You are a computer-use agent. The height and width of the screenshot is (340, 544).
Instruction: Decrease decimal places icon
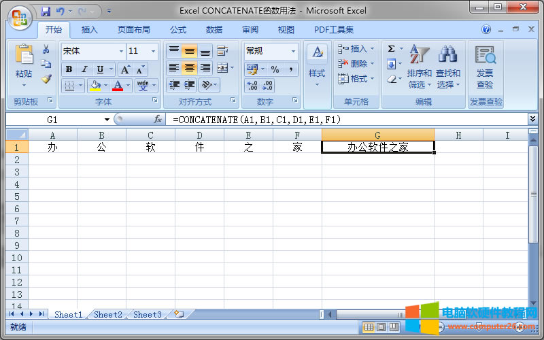tap(267, 86)
